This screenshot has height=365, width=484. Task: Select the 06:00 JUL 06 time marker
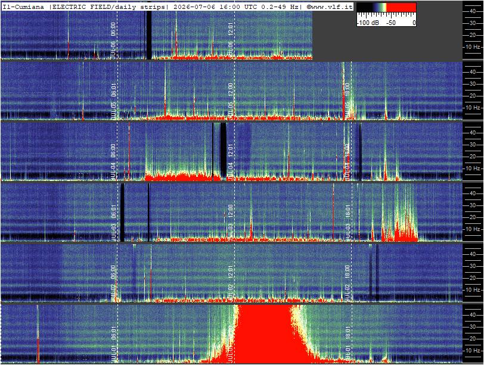[x=113, y=39]
